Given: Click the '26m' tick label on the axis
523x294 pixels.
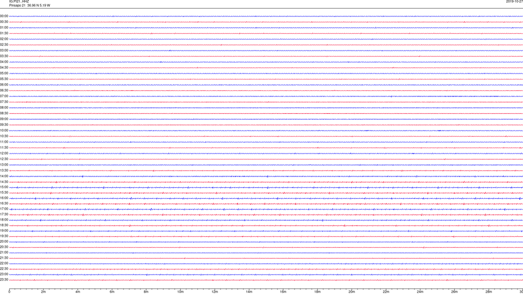Looking at the screenshot, I should click(x=454, y=292).
